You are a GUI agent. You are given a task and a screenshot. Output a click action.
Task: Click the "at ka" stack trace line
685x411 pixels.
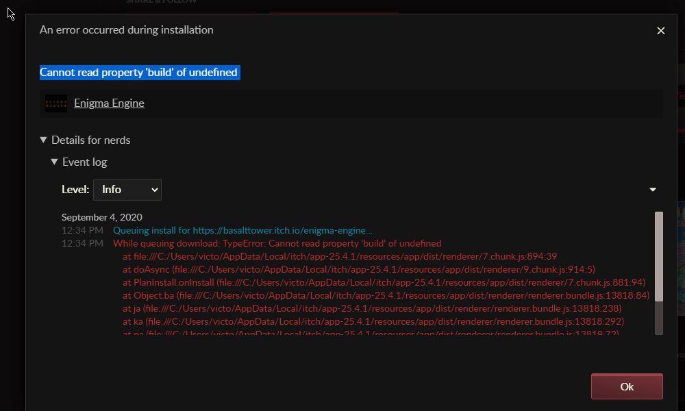[x=373, y=321]
